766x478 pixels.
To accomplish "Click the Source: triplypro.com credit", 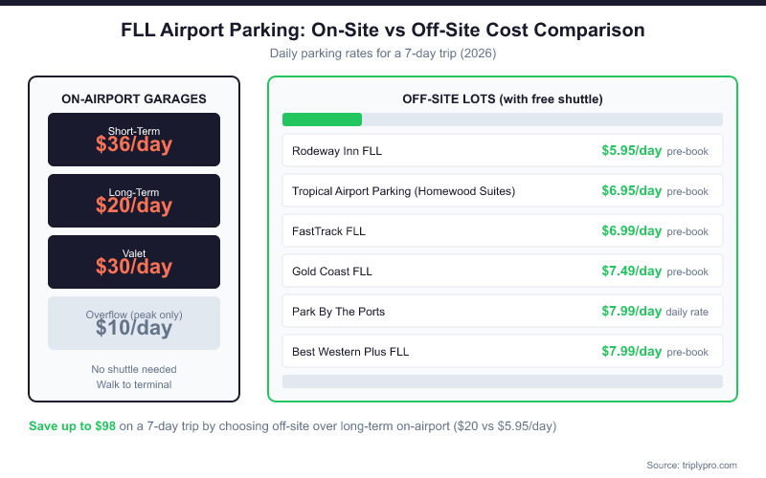I will coord(691,465).
